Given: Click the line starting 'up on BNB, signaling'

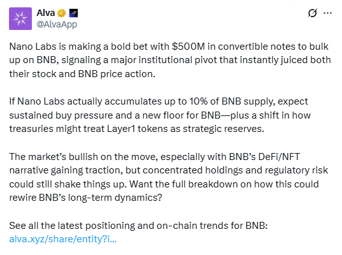Looking at the screenshot, I should 170,60.
